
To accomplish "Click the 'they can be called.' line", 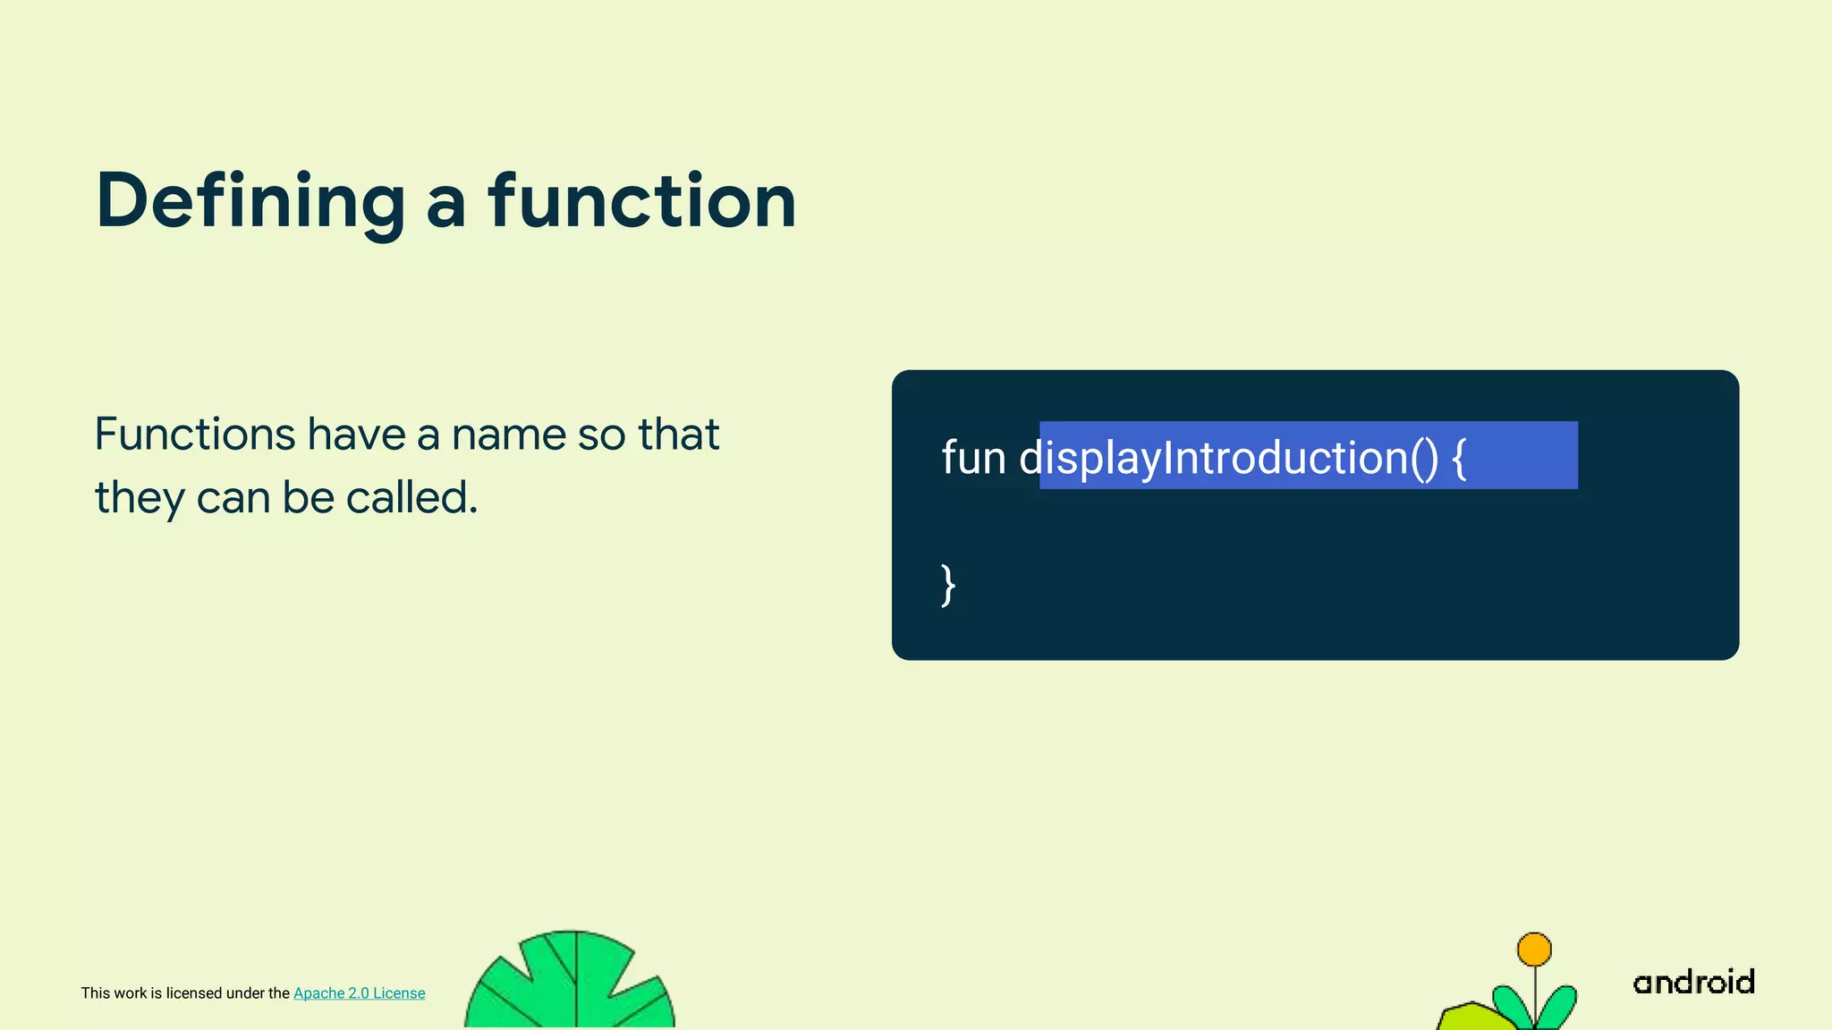I will [x=286, y=498].
